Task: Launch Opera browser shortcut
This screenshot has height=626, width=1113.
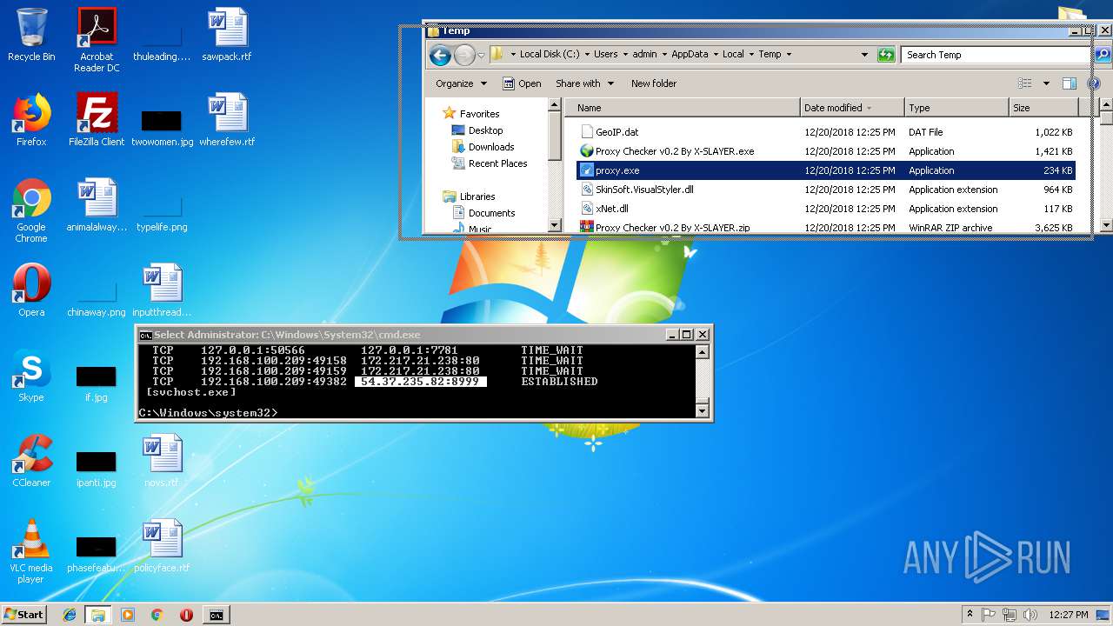Action: point(31,290)
